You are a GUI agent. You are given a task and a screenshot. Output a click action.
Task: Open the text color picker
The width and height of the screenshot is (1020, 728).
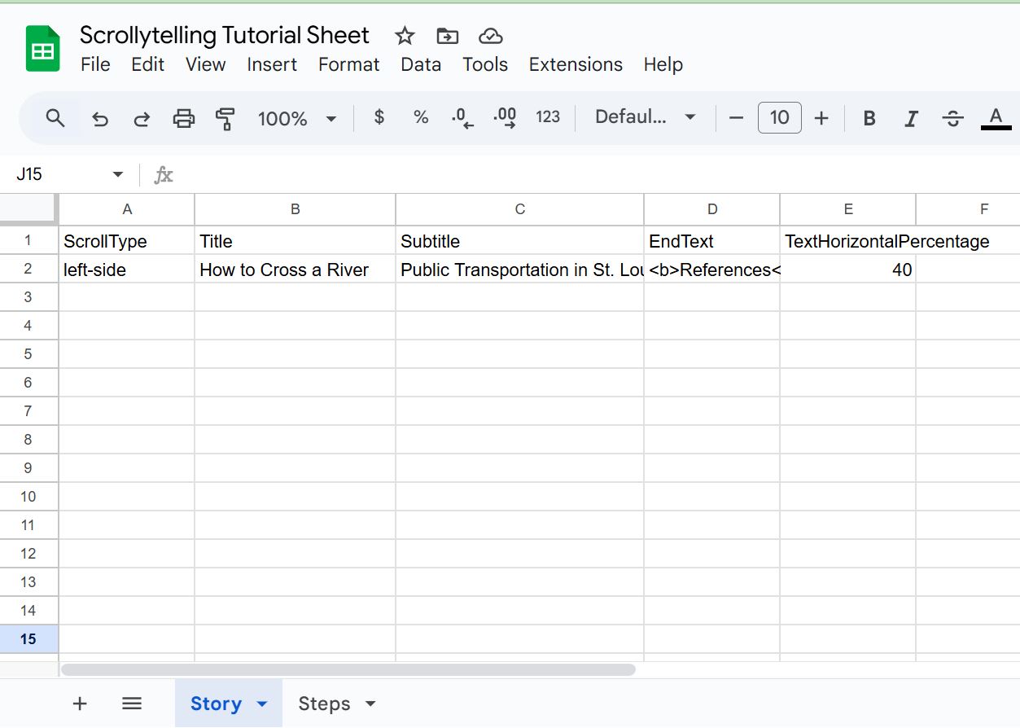(x=996, y=119)
